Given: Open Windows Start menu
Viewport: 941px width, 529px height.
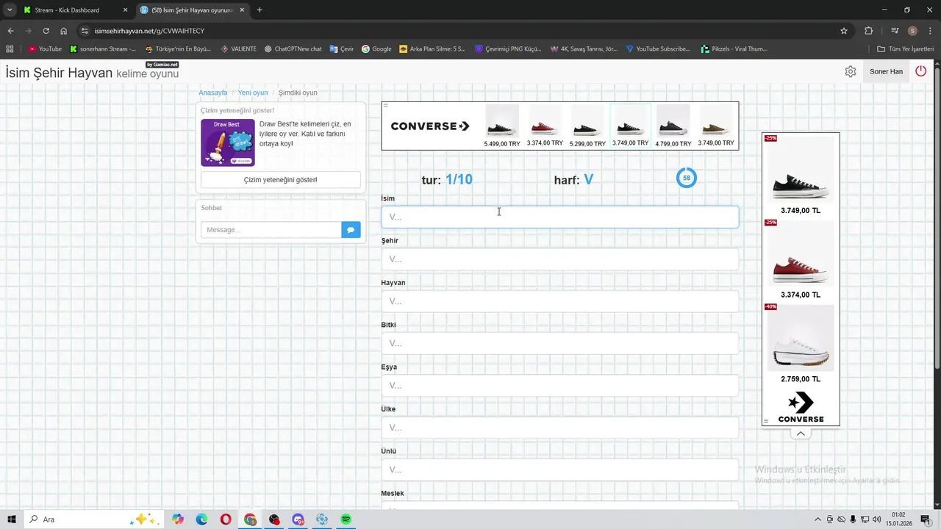Looking at the screenshot, I should pyautogui.click(x=12, y=519).
